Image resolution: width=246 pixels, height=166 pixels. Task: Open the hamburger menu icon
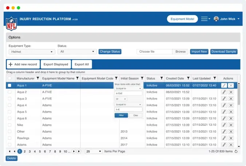point(206,19)
